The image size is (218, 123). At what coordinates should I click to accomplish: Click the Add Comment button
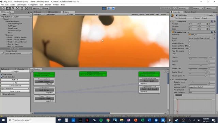pyautogui.click(x=15, y=86)
